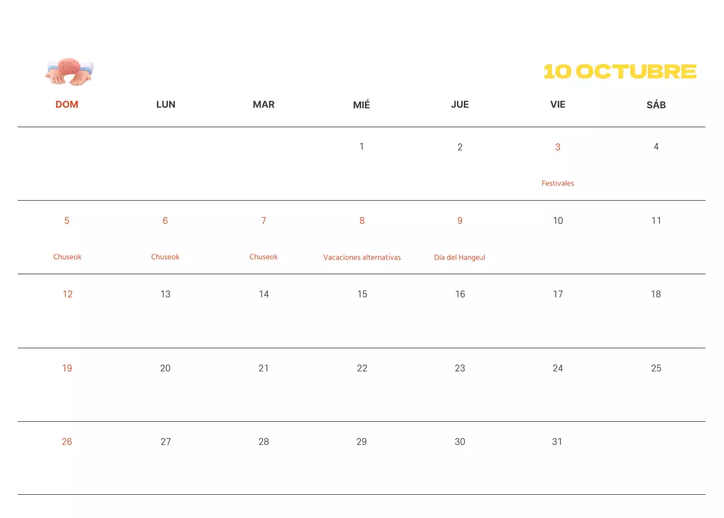724x518 pixels.
Task: Open October 3 date cell
Action: coord(558,147)
